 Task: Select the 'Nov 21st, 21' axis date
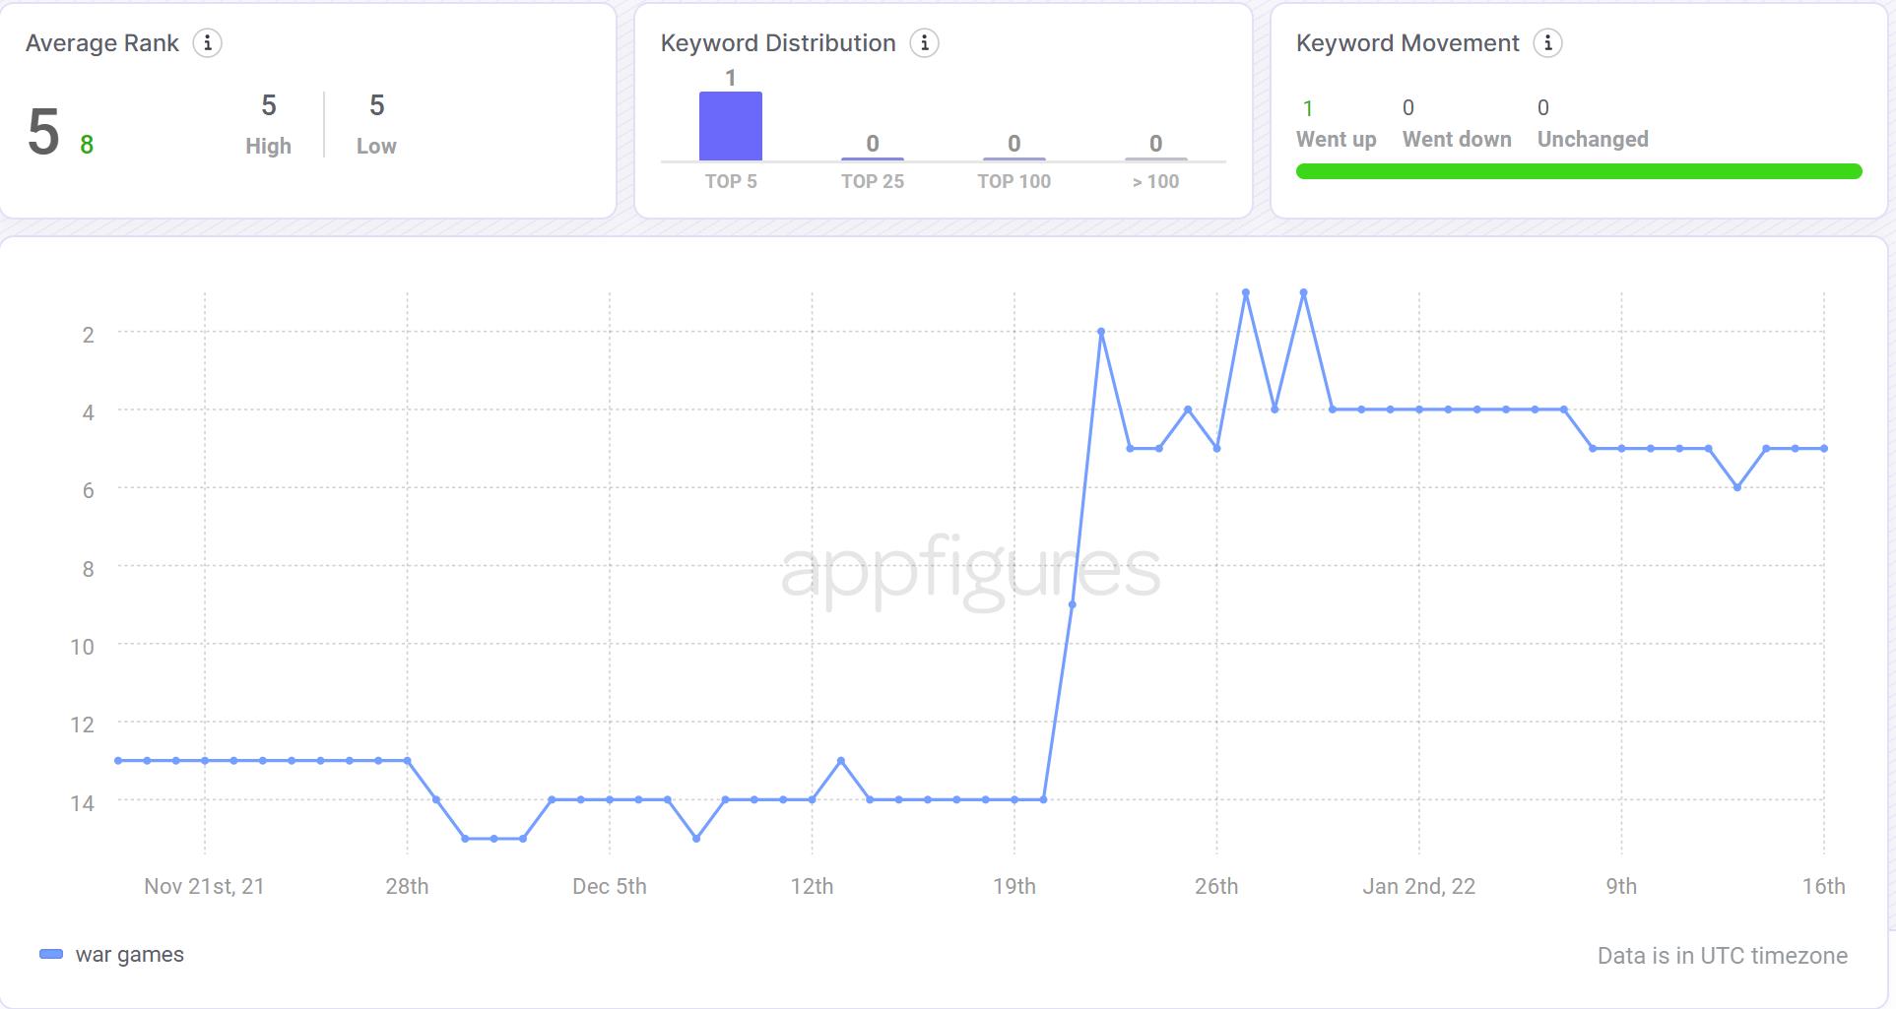coord(204,886)
